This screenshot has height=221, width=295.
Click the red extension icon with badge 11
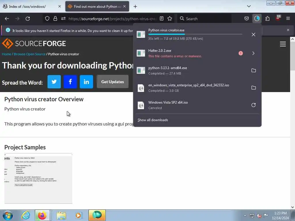(x=278, y=18)
